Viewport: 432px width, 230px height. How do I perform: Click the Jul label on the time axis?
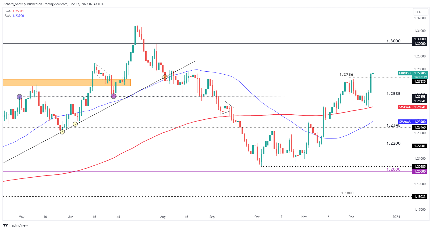coord(118,217)
